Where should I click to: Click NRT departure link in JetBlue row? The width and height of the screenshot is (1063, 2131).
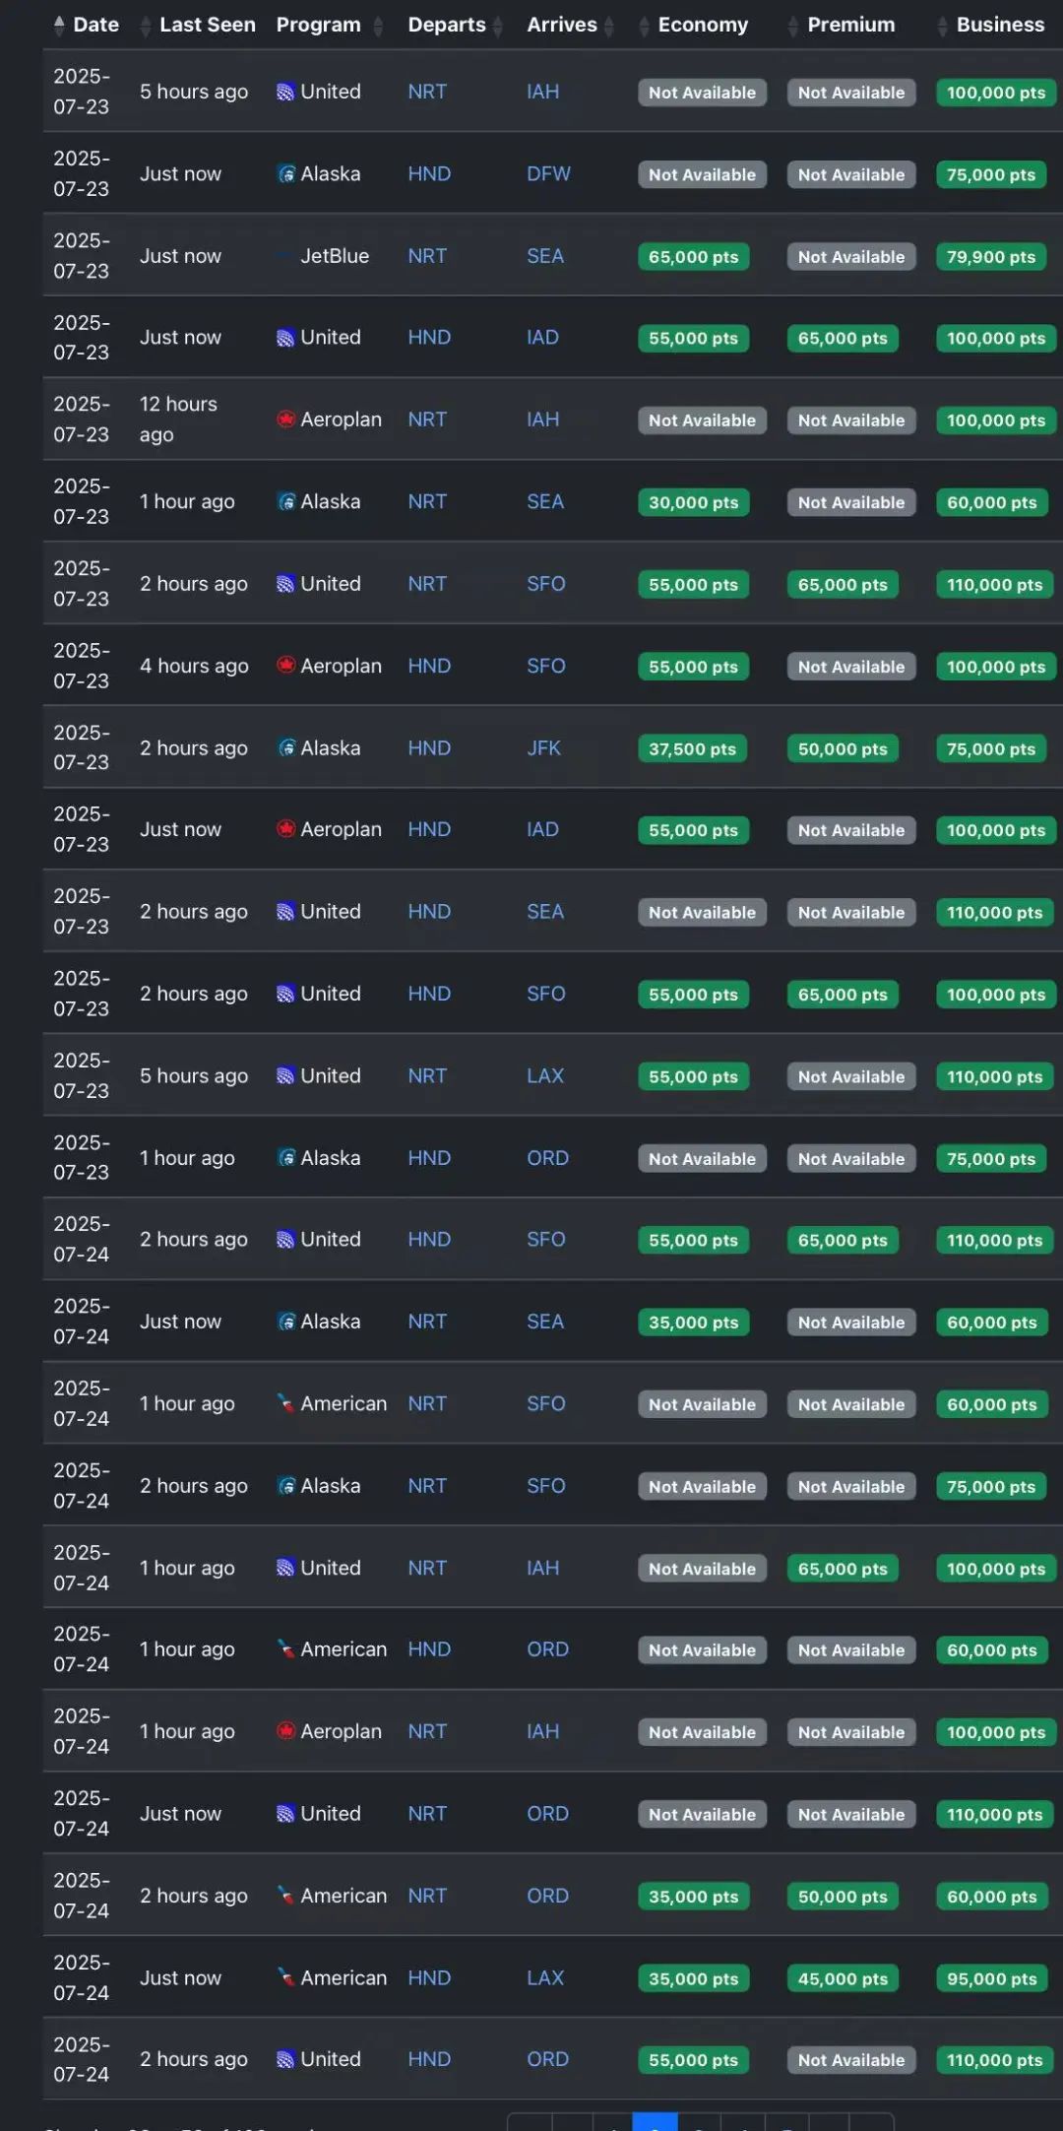(427, 256)
